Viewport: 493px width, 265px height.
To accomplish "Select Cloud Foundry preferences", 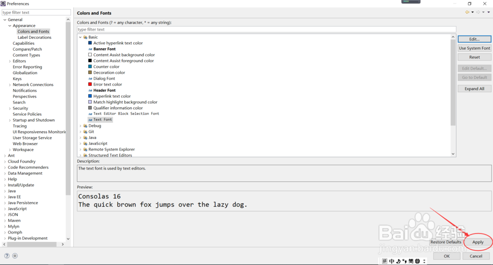I will pyautogui.click(x=22, y=162).
